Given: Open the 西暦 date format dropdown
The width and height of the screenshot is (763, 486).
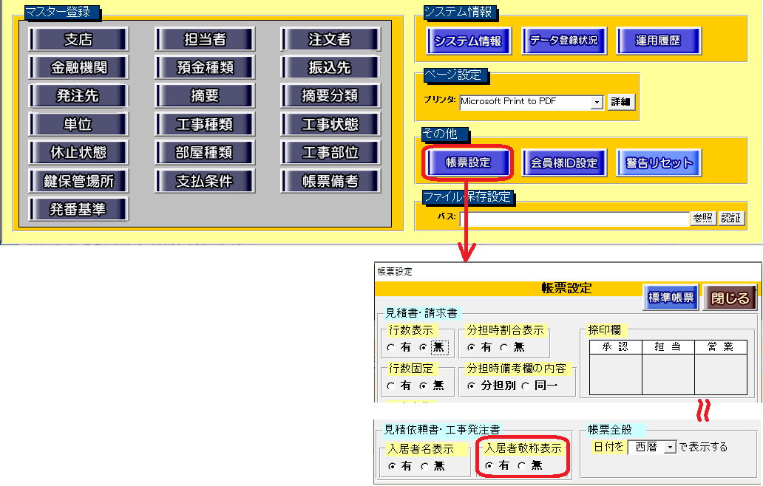Looking at the screenshot, I should [x=670, y=447].
